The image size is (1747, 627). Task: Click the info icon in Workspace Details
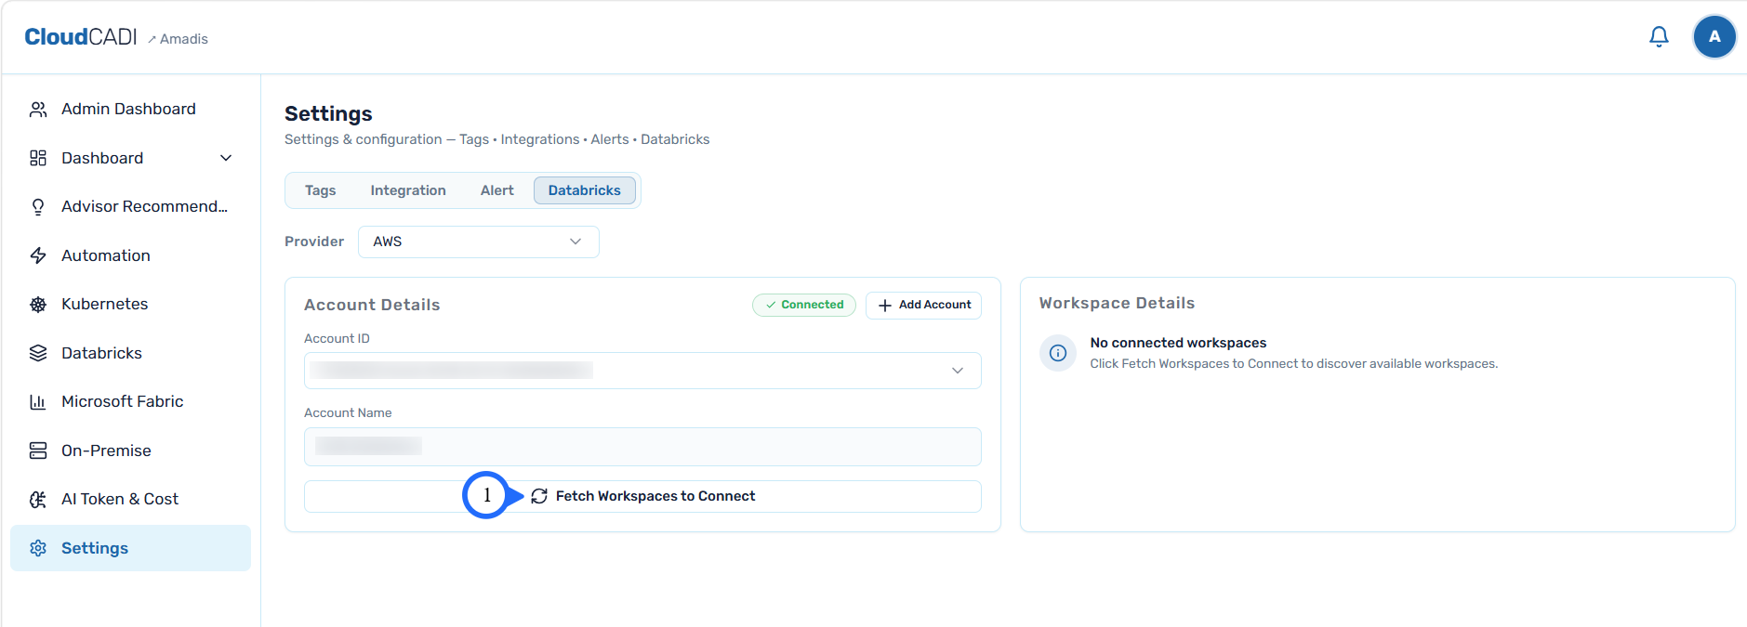pos(1058,353)
